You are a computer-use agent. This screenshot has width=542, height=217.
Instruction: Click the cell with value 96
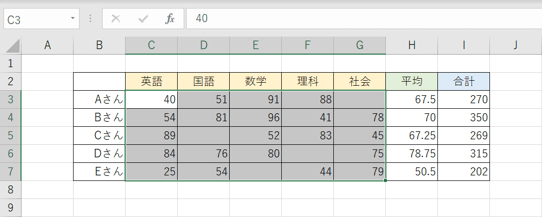(x=256, y=117)
